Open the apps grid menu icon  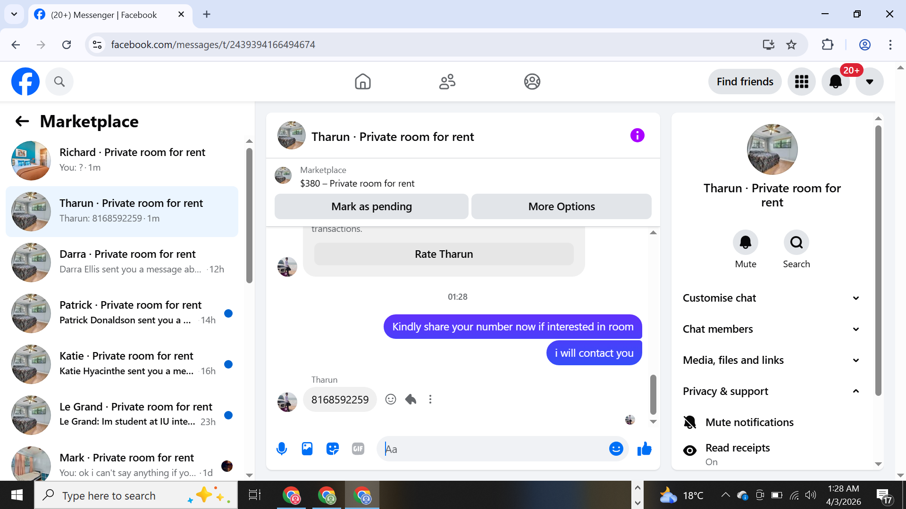tap(802, 82)
